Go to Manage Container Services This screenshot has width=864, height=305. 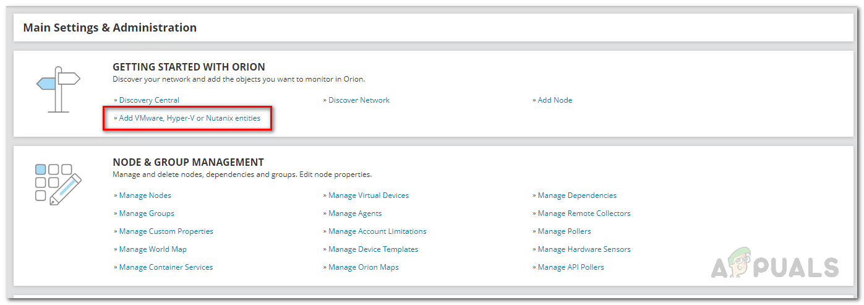pos(166,267)
